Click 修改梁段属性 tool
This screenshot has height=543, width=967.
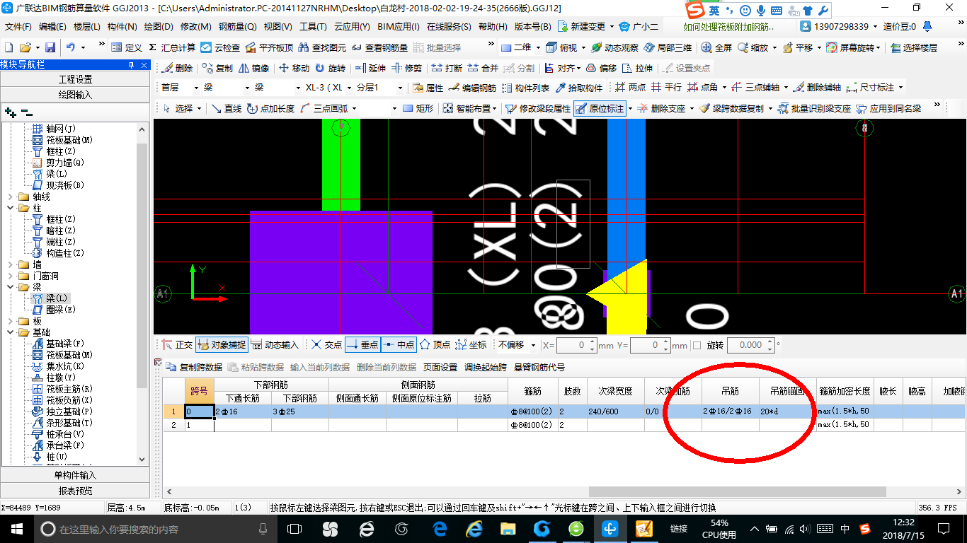[537, 108]
